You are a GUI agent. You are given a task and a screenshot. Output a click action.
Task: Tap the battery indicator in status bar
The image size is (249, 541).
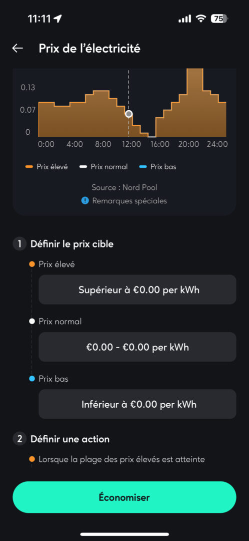click(219, 19)
